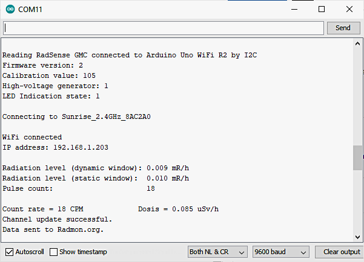Screen dimensions: 364x262
Task: Enable the Show timestamp checkbox
Action: click(54, 252)
